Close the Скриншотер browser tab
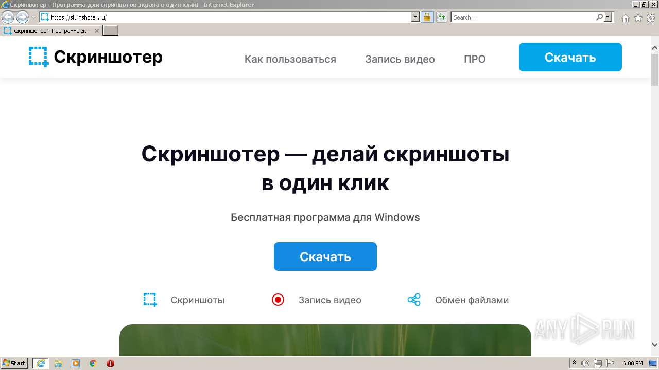The image size is (659, 370). coord(97,31)
